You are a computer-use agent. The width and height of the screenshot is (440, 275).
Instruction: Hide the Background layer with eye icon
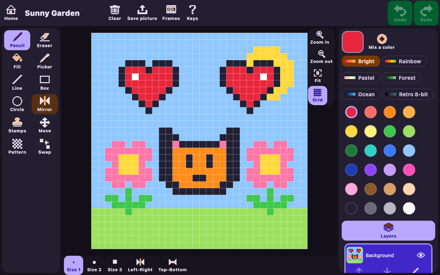tap(421, 255)
